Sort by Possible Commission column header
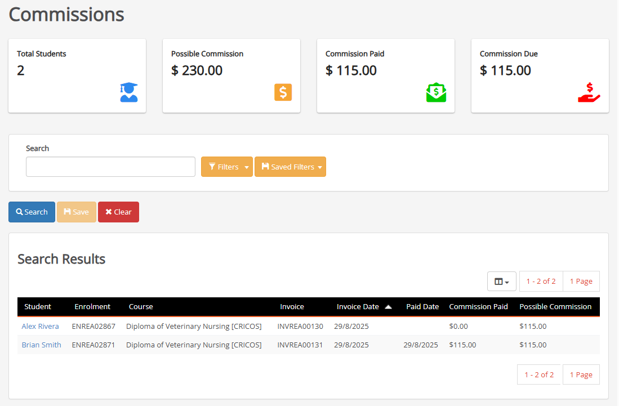 tap(555, 306)
